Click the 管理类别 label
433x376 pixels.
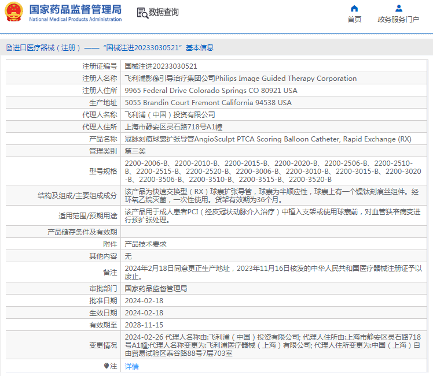click(x=103, y=151)
